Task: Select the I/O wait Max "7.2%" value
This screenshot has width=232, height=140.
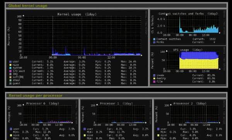Action: click(133, 71)
